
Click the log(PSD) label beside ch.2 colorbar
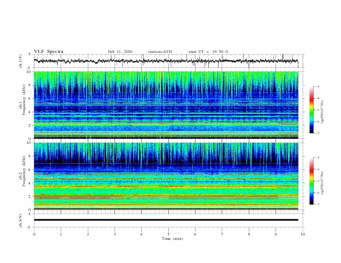[323, 183]
